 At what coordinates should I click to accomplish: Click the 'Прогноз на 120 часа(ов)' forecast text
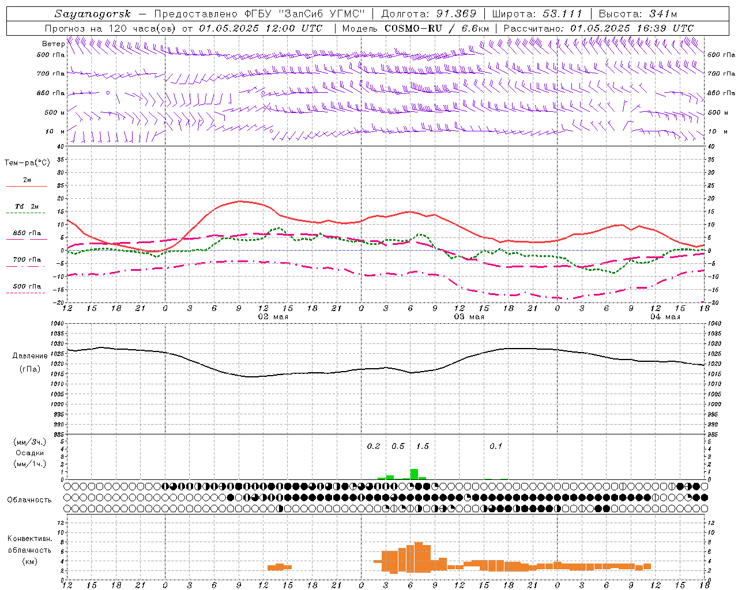tap(111, 28)
